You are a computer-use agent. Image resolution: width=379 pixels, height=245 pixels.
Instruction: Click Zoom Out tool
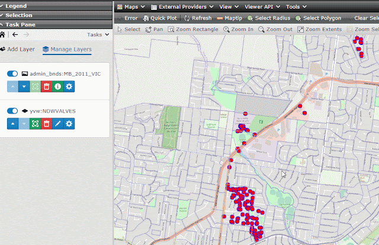point(275,30)
